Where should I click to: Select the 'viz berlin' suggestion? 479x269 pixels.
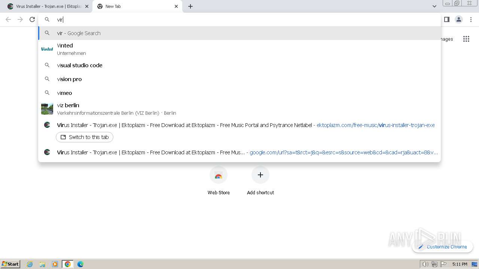239,109
